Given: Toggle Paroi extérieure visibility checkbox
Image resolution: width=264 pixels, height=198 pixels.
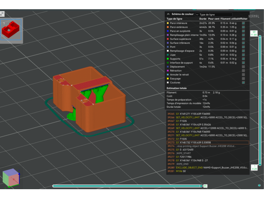Looking at the screenshot, I should click(243, 27).
